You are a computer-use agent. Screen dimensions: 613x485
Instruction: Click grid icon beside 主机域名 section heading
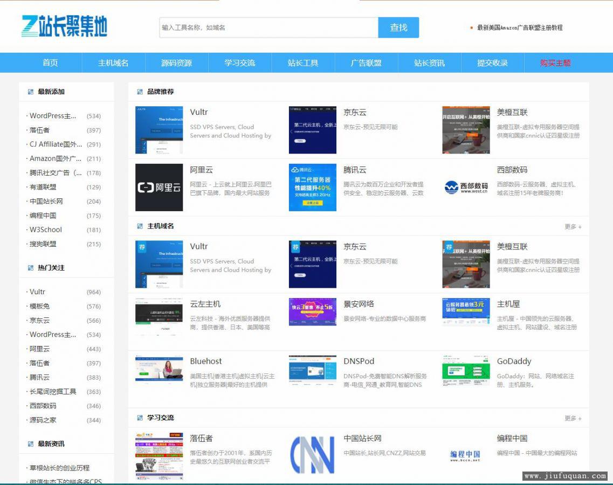[x=140, y=226]
